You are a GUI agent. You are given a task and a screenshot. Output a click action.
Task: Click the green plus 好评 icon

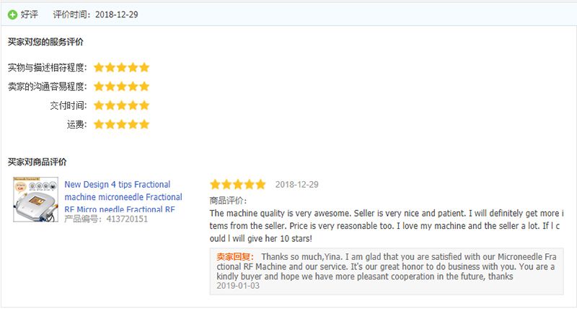(12, 14)
